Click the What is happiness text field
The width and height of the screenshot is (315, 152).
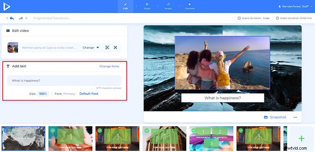point(64,81)
